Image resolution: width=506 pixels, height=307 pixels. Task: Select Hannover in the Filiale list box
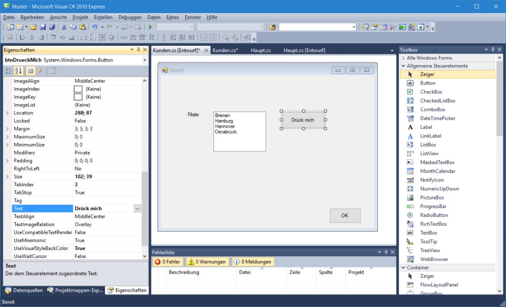pyautogui.click(x=225, y=126)
